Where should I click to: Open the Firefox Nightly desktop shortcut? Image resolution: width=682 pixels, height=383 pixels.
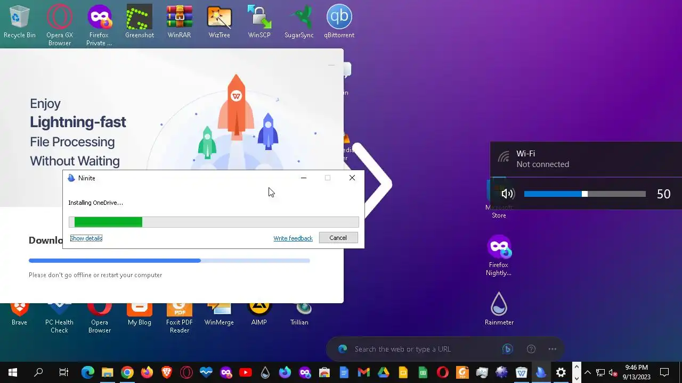[x=499, y=256]
